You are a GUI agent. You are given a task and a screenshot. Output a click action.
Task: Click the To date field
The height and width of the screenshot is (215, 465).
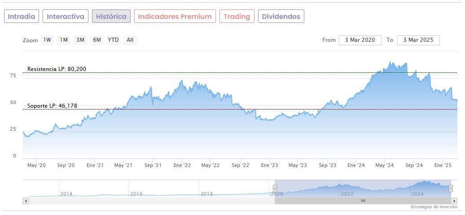(x=418, y=40)
